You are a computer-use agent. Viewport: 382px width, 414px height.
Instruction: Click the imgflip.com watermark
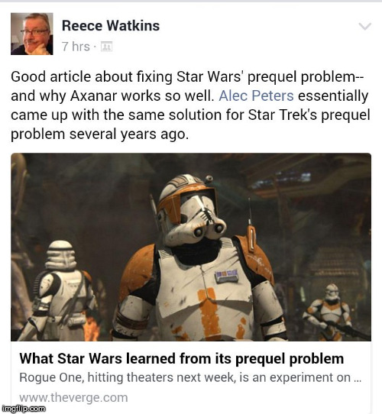point(23,409)
